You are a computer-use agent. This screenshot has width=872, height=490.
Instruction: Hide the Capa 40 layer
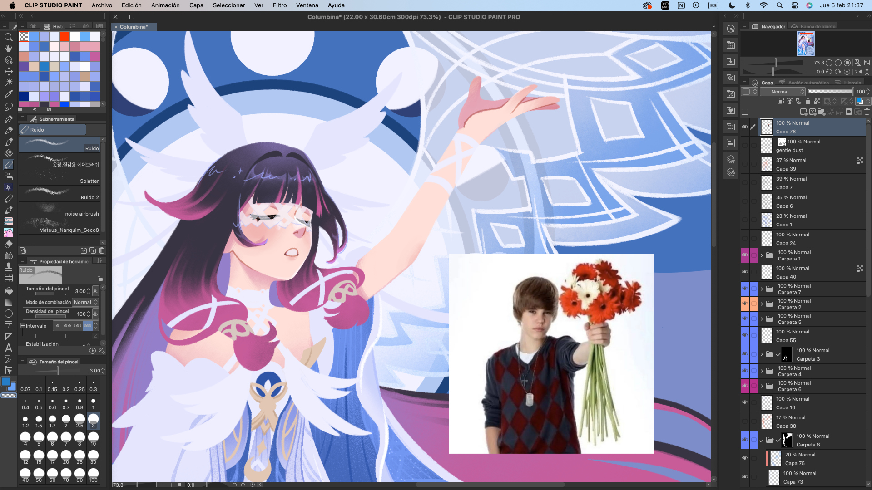(745, 272)
